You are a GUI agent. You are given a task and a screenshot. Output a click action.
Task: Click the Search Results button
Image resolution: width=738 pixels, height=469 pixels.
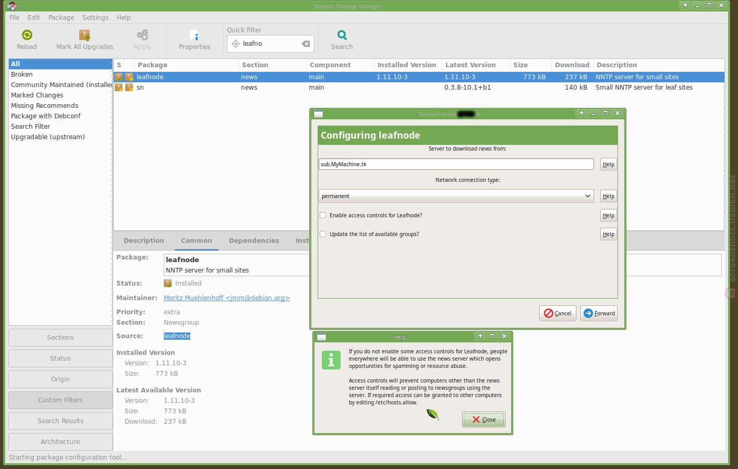pos(61,421)
